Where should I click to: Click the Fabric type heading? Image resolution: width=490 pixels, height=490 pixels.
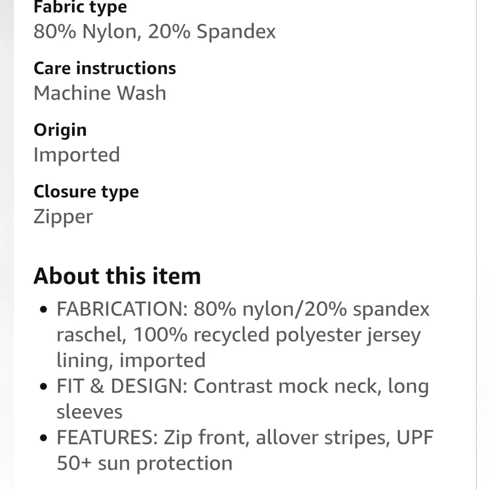[80, 7]
